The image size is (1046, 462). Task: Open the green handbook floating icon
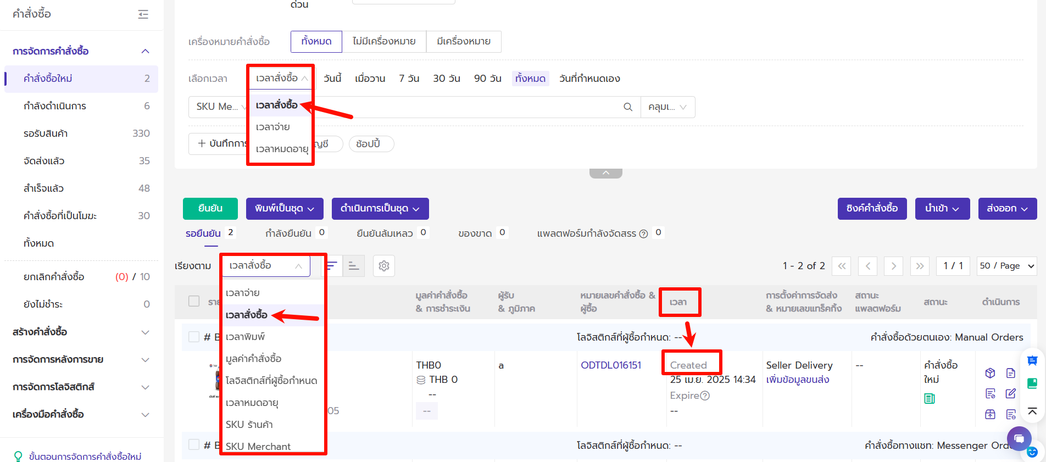point(1032,383)
